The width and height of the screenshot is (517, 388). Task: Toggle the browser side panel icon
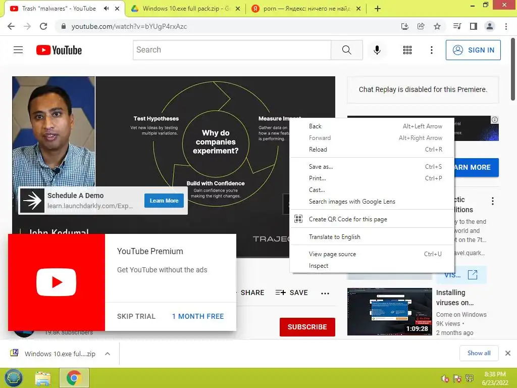click(474, 26)
